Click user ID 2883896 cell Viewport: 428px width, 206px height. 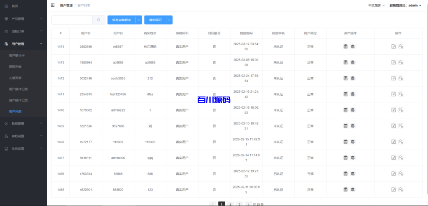(86, 47)
